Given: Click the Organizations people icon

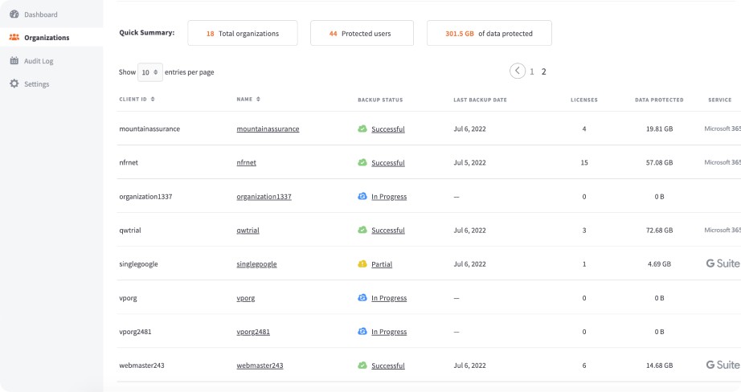Looking at the screenshot, I should pyautogui.click(x=14, y=37).
